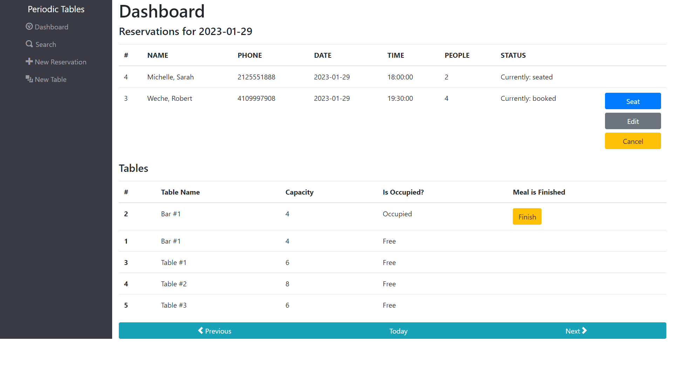Screen dimensions: 673x378
Task: Click the Dashboard gauge icon in sidebar
Action: click(x=29, y=27)
